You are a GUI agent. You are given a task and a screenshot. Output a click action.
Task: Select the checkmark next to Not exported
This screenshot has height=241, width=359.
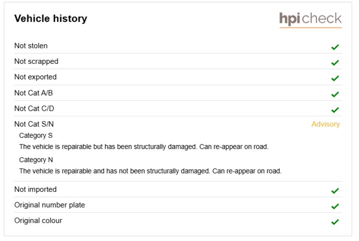point(335,78)
